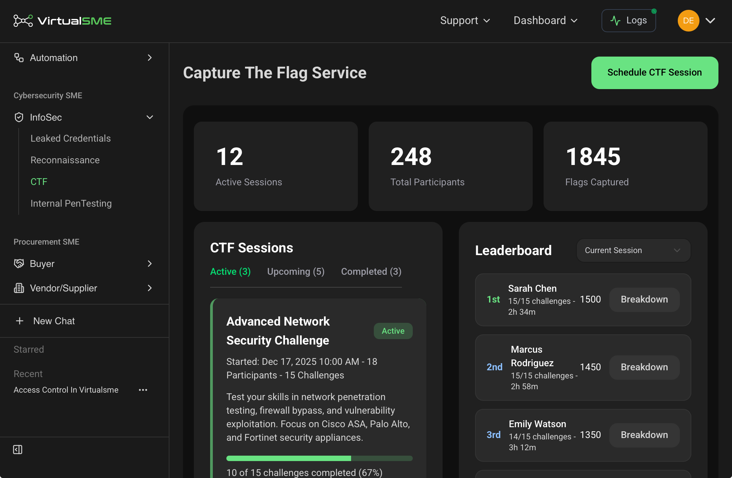Click the 1450 score value
This screenshot has height=478, width=732.
[590, 367]
